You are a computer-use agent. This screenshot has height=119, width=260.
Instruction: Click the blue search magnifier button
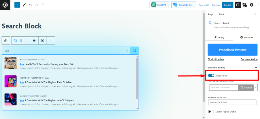pyautogui.click(x=135, y=51)
